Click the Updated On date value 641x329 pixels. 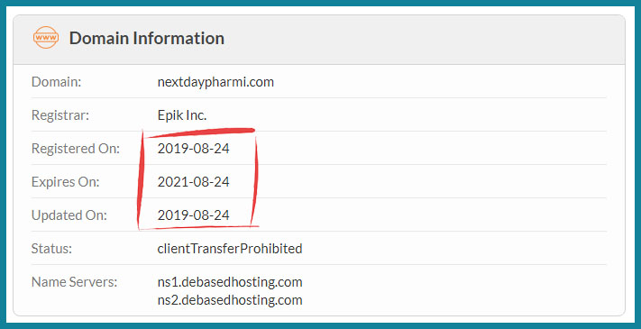193,215
